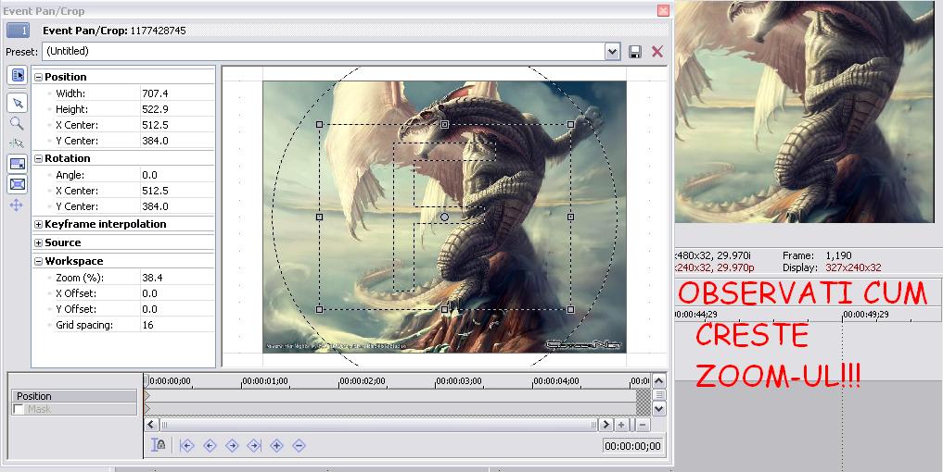
Task: Expand the Source section
Action: tap(39, 242)
